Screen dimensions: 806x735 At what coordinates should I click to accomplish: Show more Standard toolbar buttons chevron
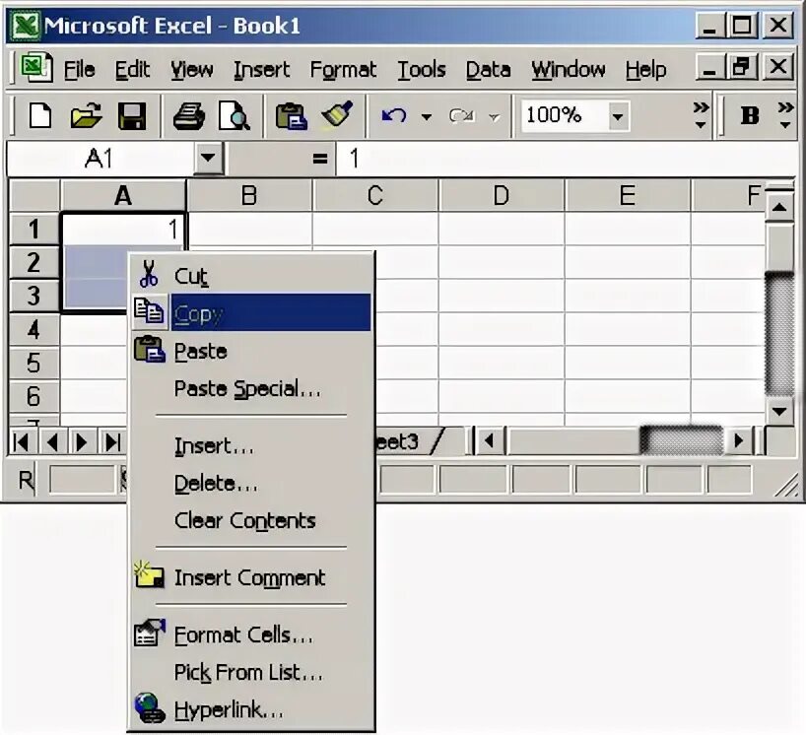(x=701, y=115)
